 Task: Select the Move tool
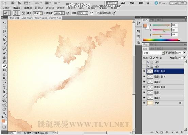[4, 23]
